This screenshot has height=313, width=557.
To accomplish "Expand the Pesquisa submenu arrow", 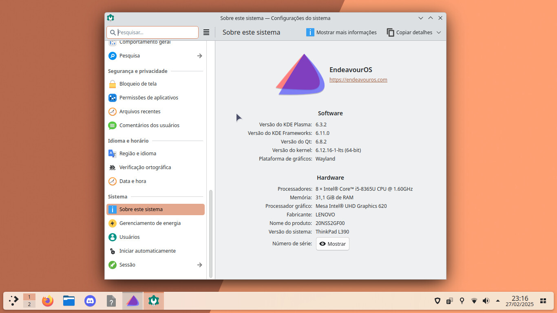I will (x=199, y=56).
